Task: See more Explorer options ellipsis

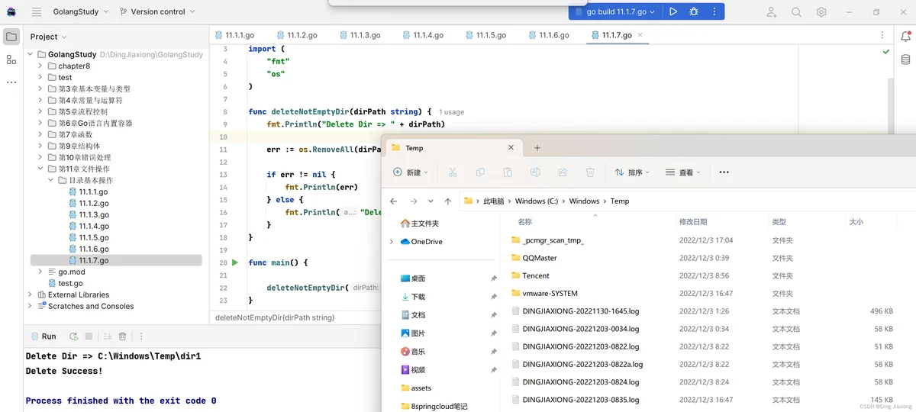Action: tap(724, 172)
